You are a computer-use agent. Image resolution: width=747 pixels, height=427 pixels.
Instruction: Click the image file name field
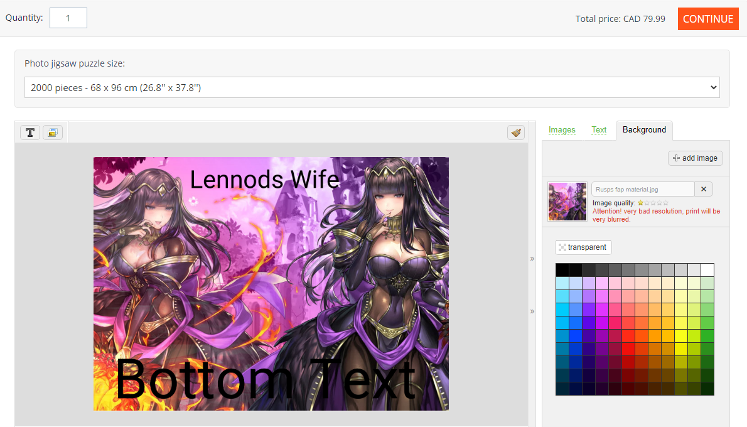643,189
